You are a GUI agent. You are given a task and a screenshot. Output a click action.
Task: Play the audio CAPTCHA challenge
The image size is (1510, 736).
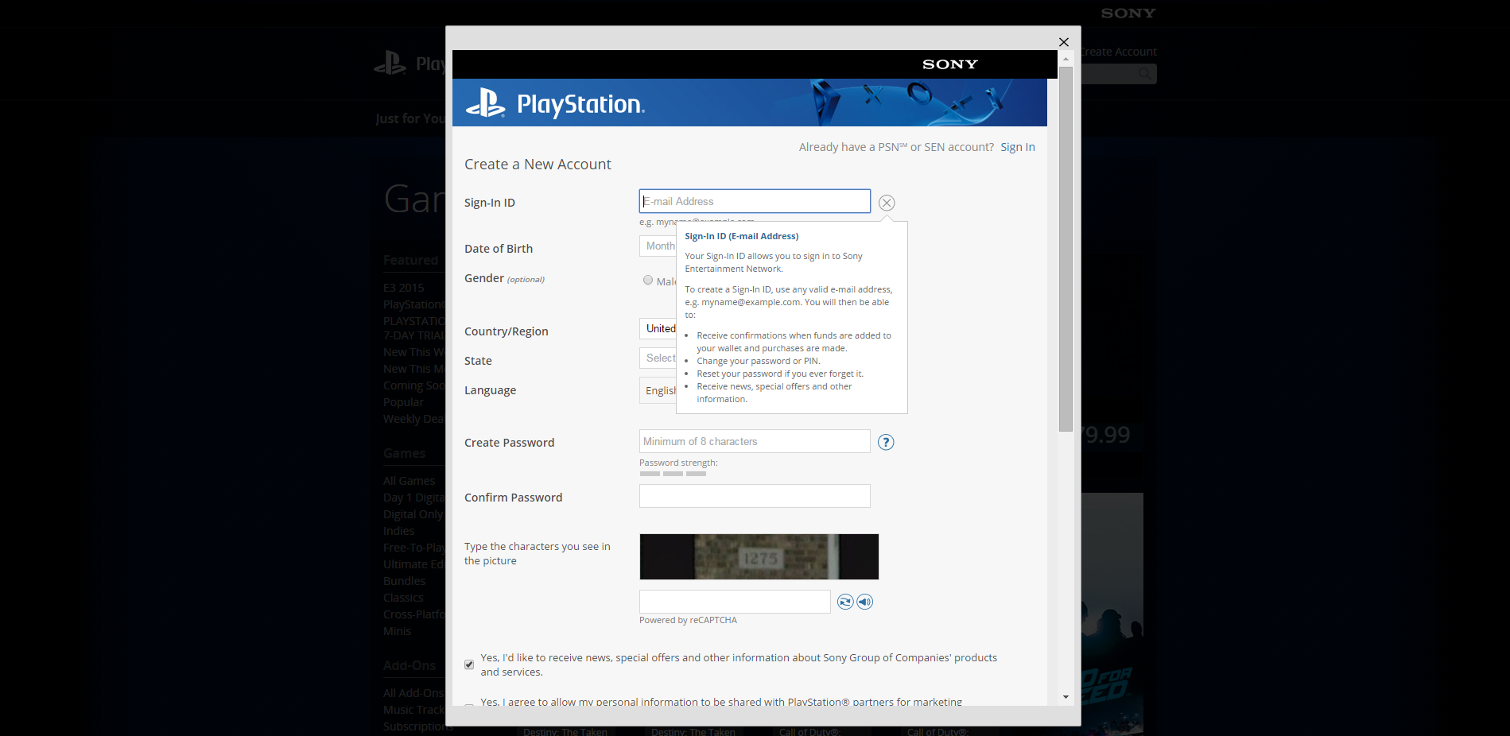865,602
